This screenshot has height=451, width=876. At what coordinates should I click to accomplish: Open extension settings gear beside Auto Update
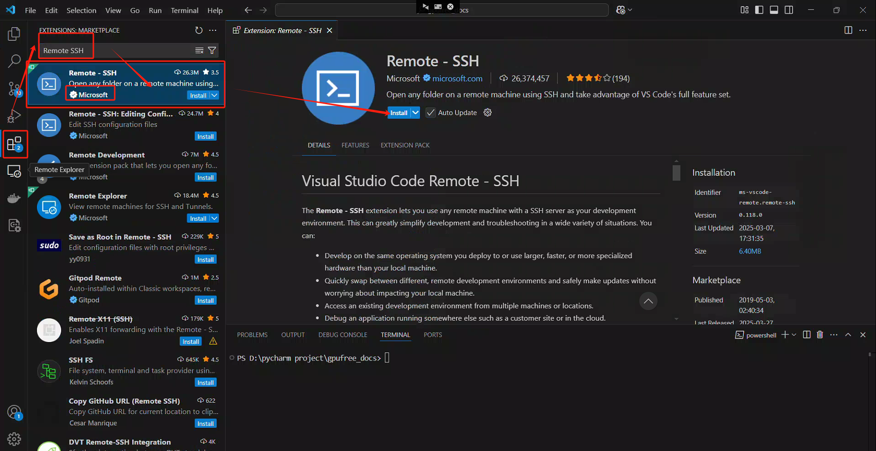pyautogui.click(x=487, y=112)
